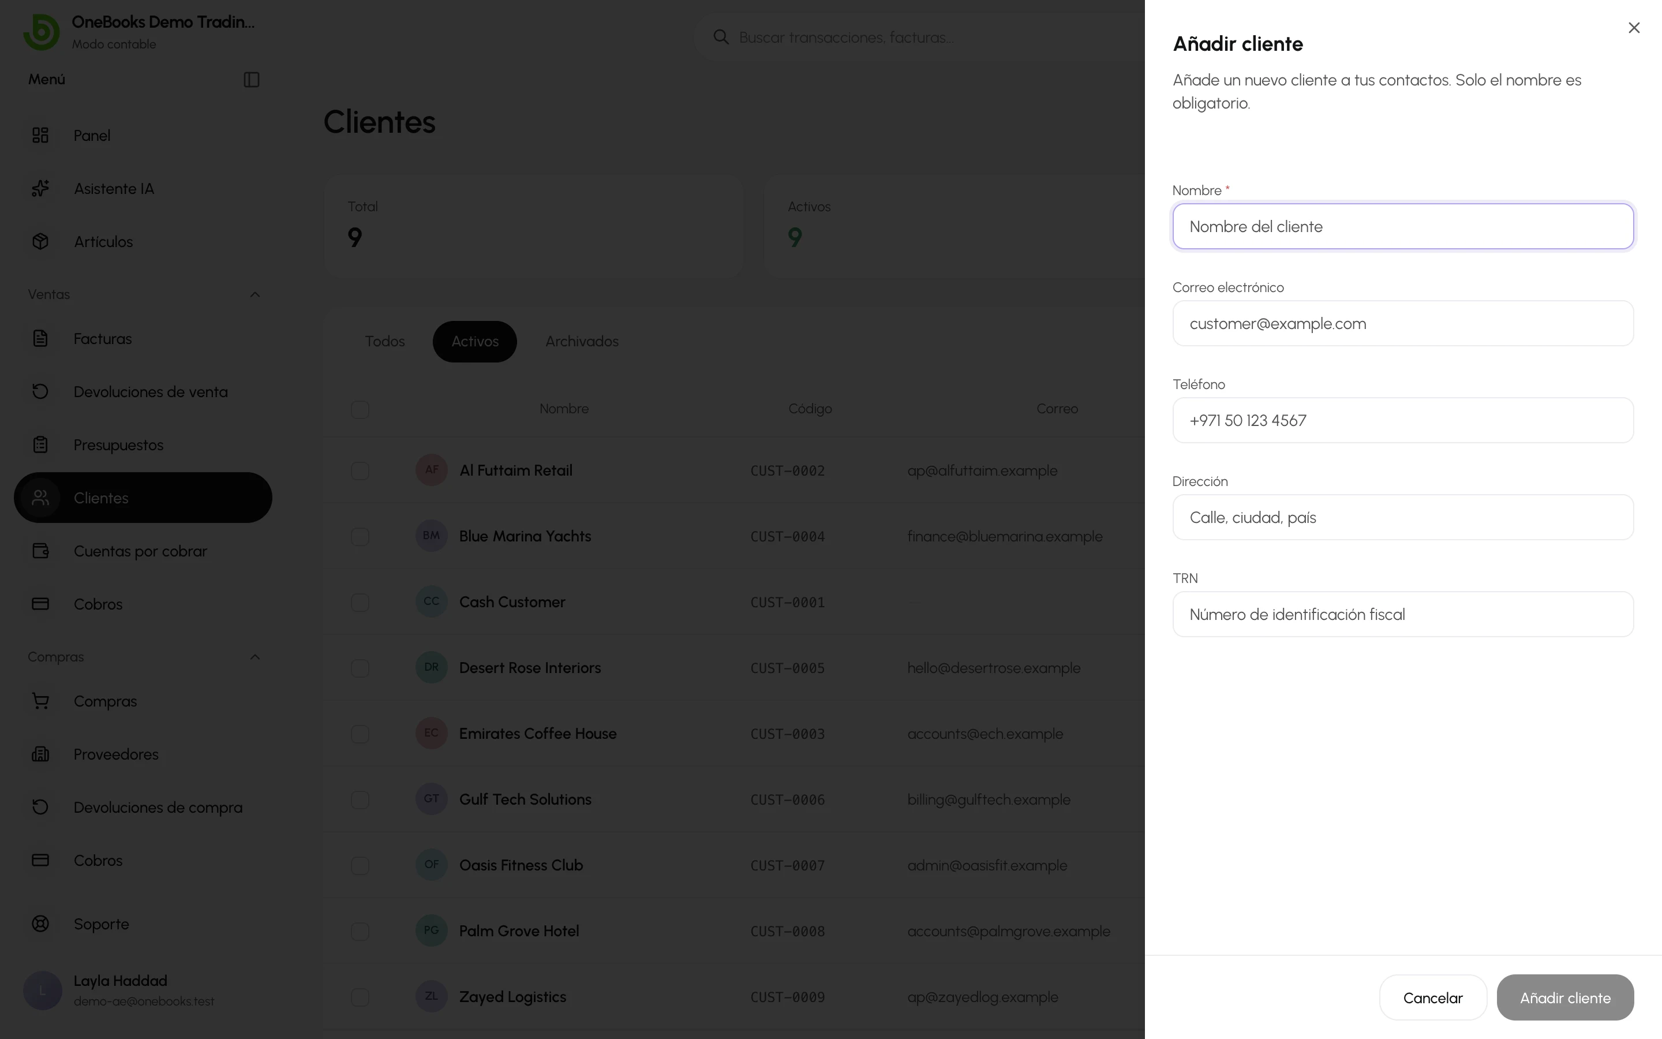The width and height of the screenshot is (1662, 1039).
Task: Click the search magnifier icon
Action: pos(720,37)
